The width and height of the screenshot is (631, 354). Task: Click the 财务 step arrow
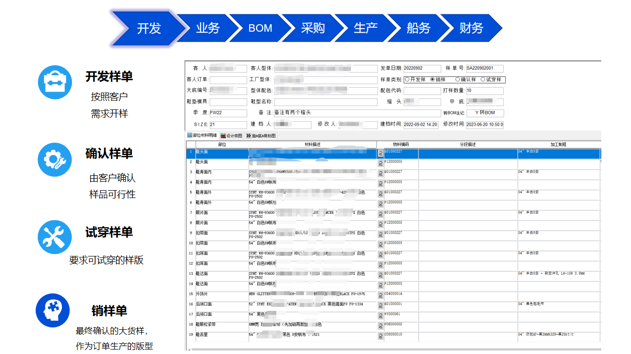471,28
